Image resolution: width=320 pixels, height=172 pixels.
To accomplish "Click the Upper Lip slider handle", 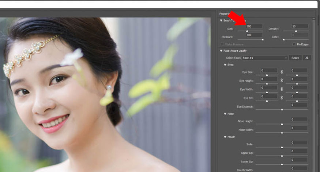I will (282, 156).
